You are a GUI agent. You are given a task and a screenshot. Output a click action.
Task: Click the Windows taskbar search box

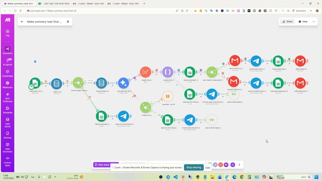point(294,177)
